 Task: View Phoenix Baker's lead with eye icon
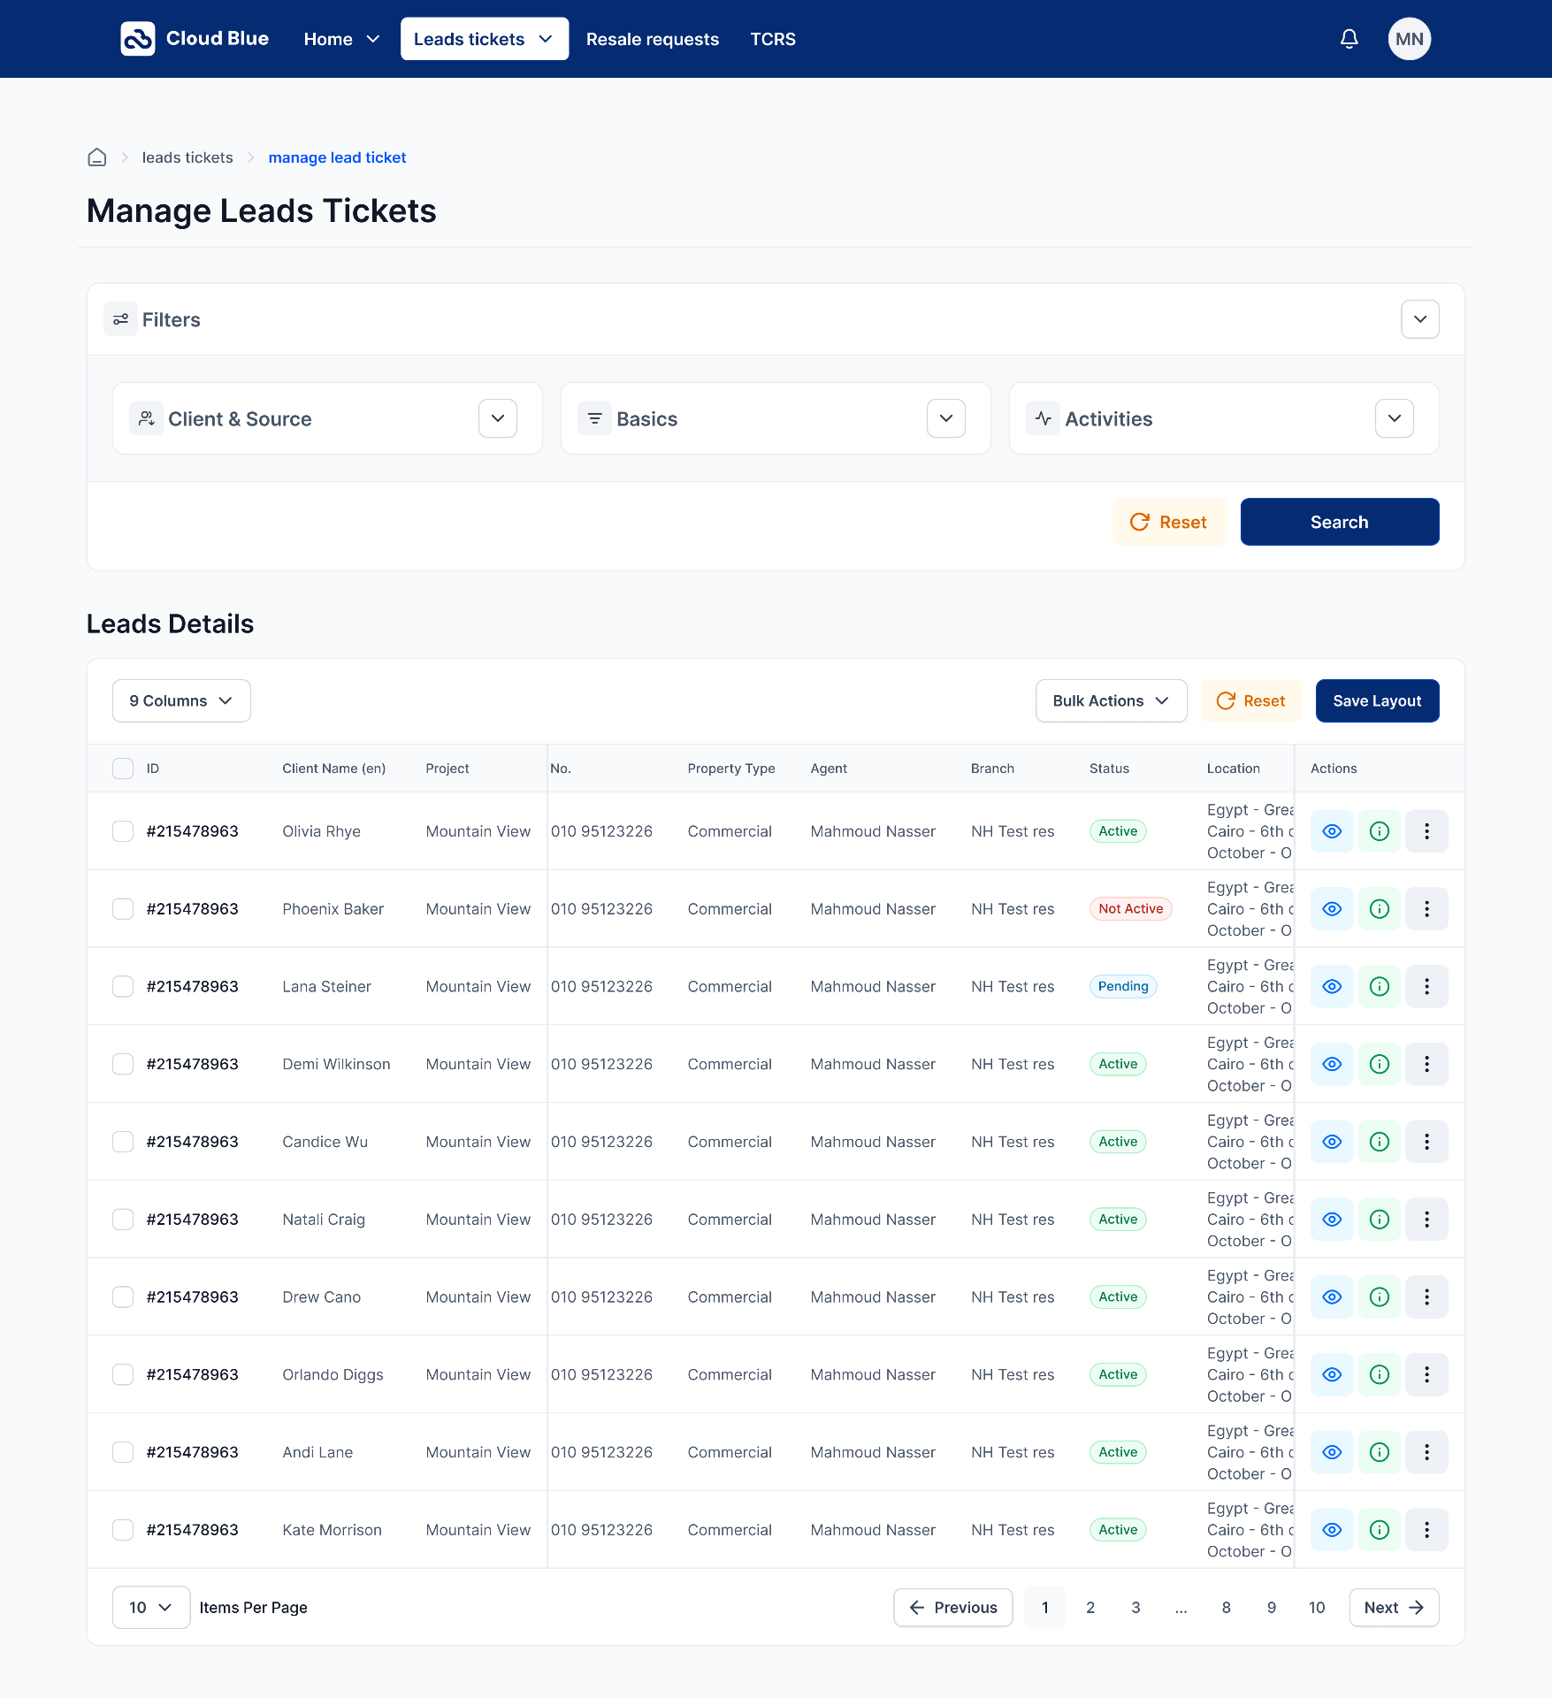point(1332,909)
